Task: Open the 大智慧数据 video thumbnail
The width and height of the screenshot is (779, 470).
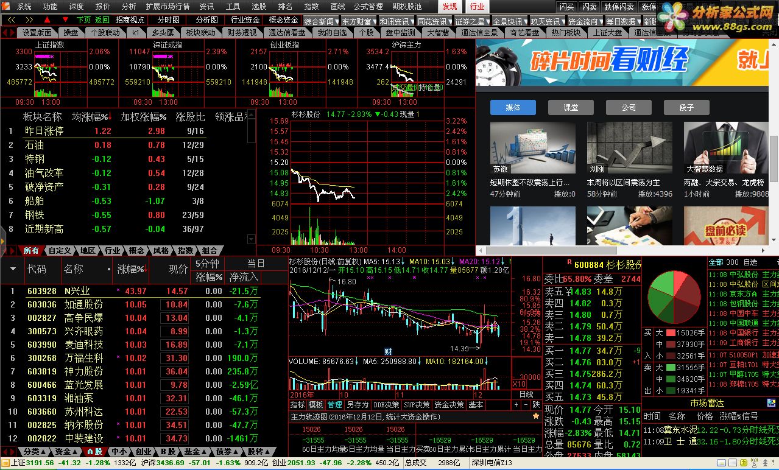Action: 726,148
